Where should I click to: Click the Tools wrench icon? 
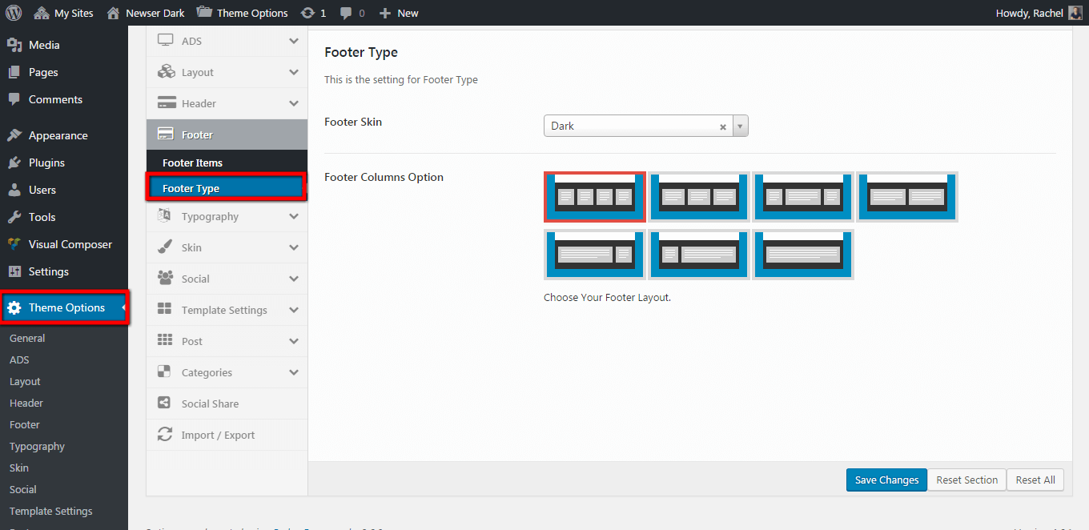tap(14, 217)
